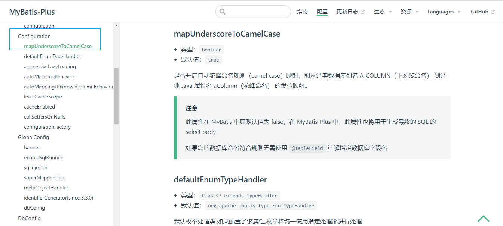Open the GitHub nav link
Image resolution: width=503 pixels, height=226 pixels.
[479, 12]
